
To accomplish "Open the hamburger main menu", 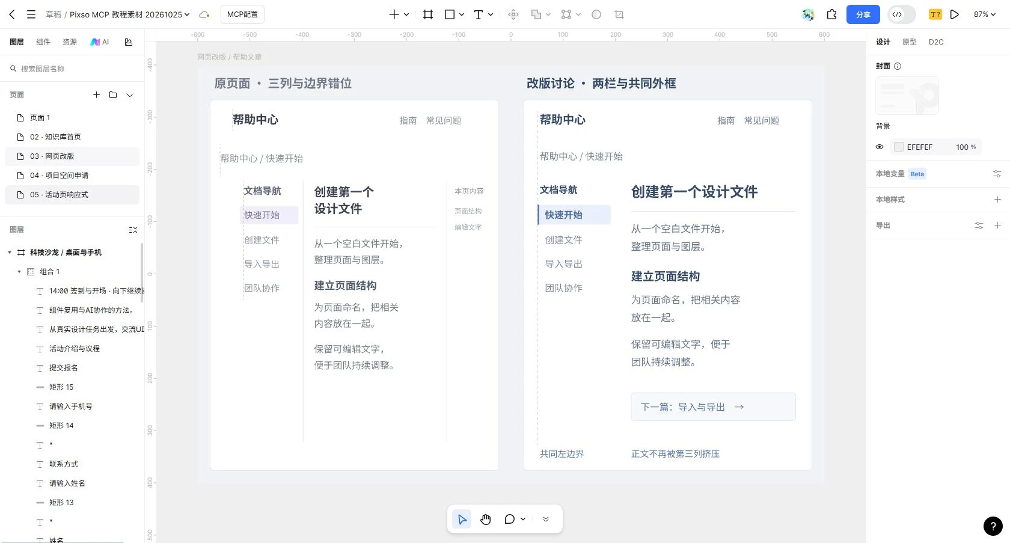I will point(31,14).
